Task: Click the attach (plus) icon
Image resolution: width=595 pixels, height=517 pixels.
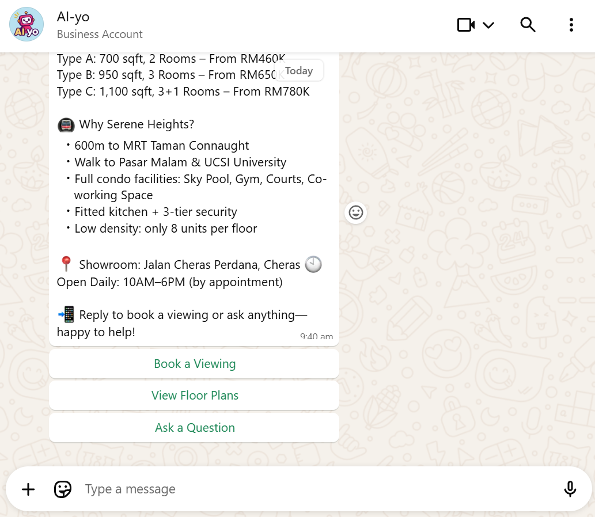Action: pyautogui.click(x=28, y=489)
